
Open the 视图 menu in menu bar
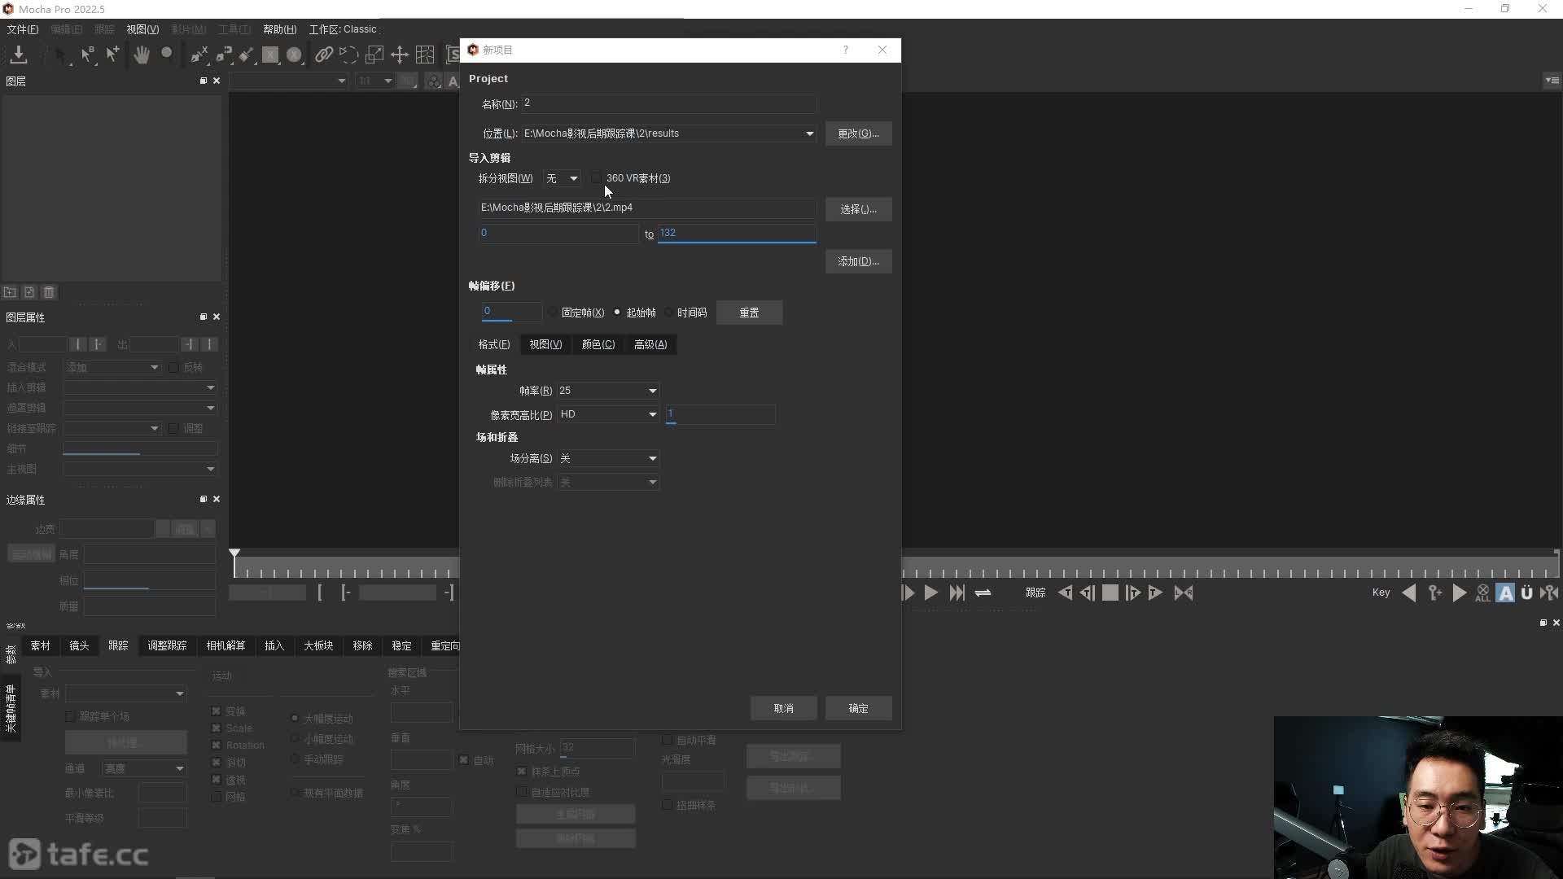tap(142, 29)
